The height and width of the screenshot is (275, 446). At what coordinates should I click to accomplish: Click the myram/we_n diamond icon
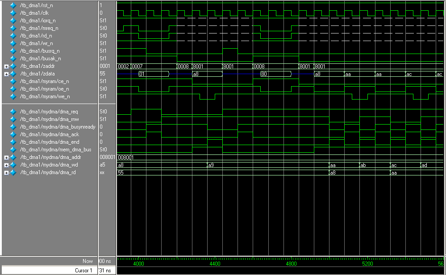13,96
